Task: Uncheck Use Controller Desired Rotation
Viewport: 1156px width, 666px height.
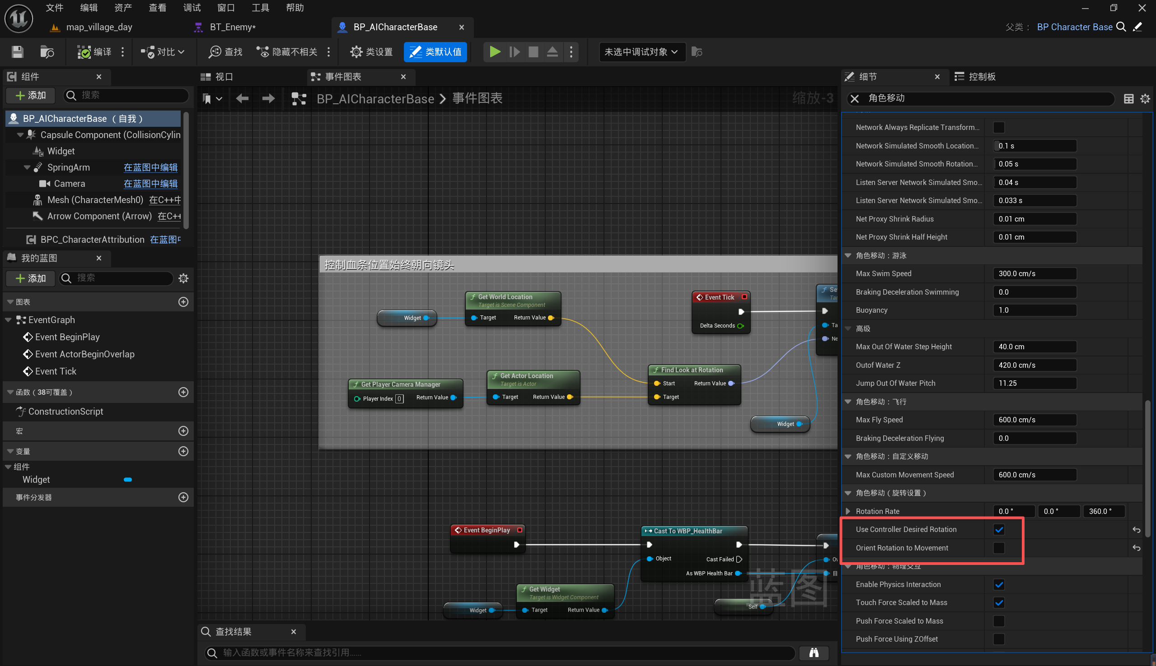Action: tap(998, 530)
